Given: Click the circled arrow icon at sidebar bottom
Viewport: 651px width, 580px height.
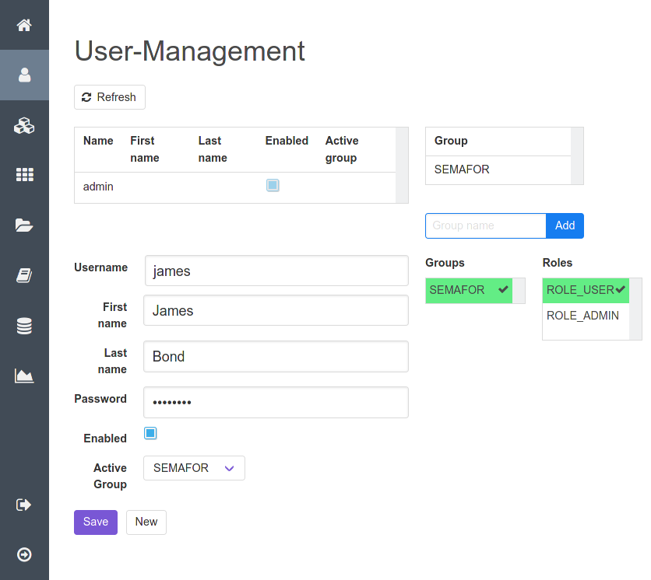Looking at the screenshot, I should pyautogui.click(x=24, y=554).
